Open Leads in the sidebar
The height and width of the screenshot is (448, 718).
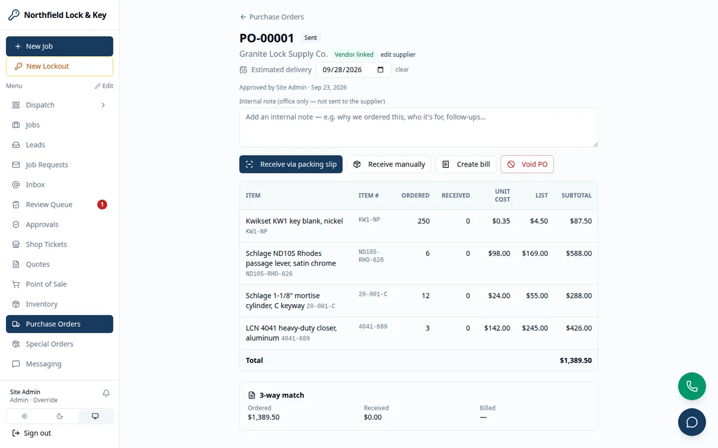point(59,145)
